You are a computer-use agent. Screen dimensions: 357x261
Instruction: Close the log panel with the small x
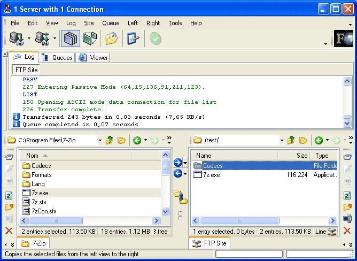click(x=5, y=54)
